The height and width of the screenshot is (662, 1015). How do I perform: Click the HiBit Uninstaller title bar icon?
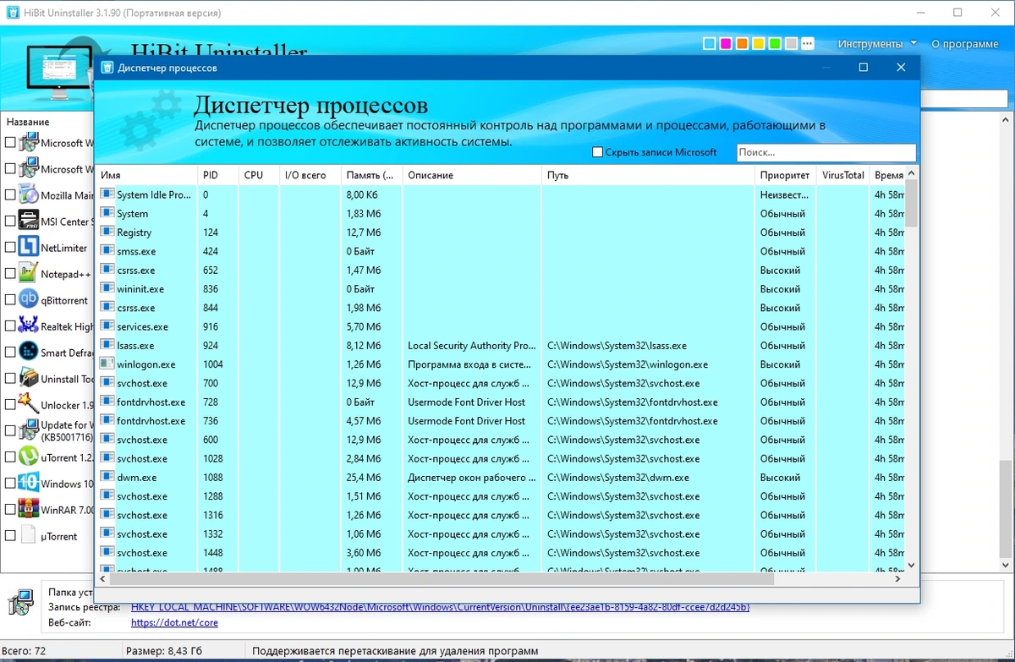click(x=14, y=13)
